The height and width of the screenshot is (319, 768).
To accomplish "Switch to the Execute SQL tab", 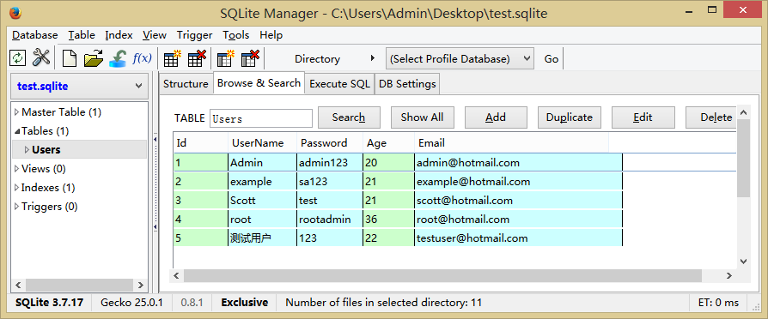I will (x=340, y=84).
